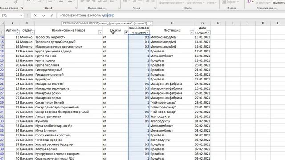
Task: Select column I header
Action: tap(233, 23)
